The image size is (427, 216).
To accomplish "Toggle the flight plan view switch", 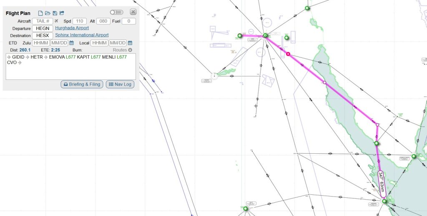I will click(117, 12).
